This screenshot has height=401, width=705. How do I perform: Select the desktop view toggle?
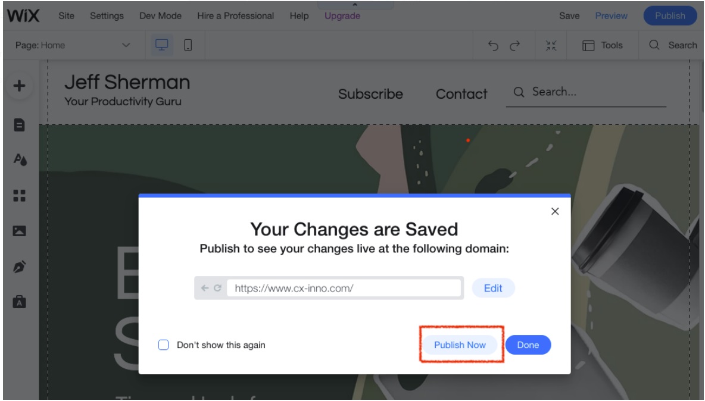point(163,45)
